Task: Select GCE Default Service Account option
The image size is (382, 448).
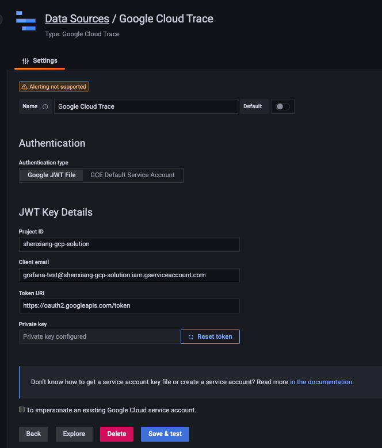Action: click(x=132, y=175)
